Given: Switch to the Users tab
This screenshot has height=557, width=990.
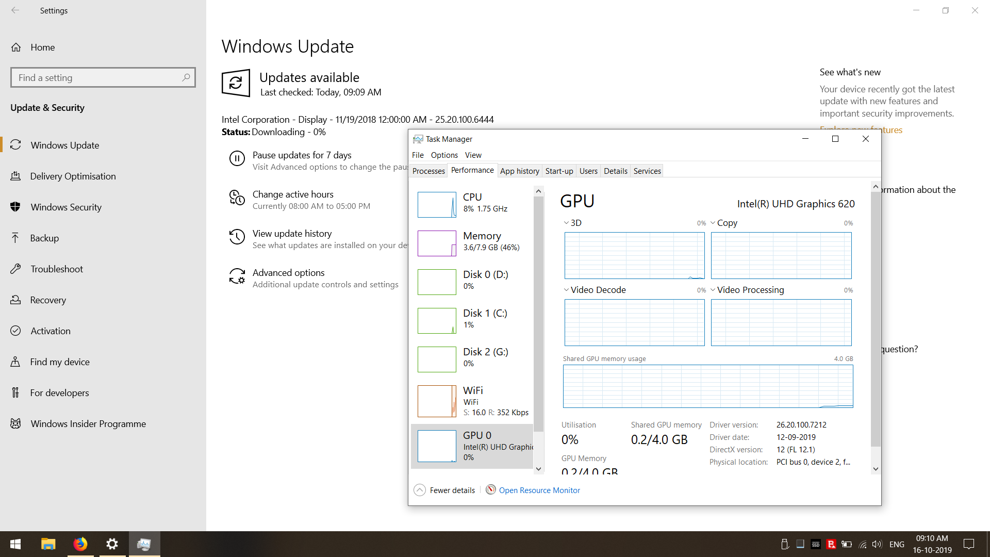Looking at the screenshot, I should (588, 171).
